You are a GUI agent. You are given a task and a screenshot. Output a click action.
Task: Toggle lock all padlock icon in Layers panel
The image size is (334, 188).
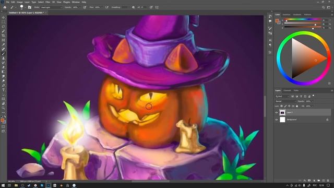point(297,106)
